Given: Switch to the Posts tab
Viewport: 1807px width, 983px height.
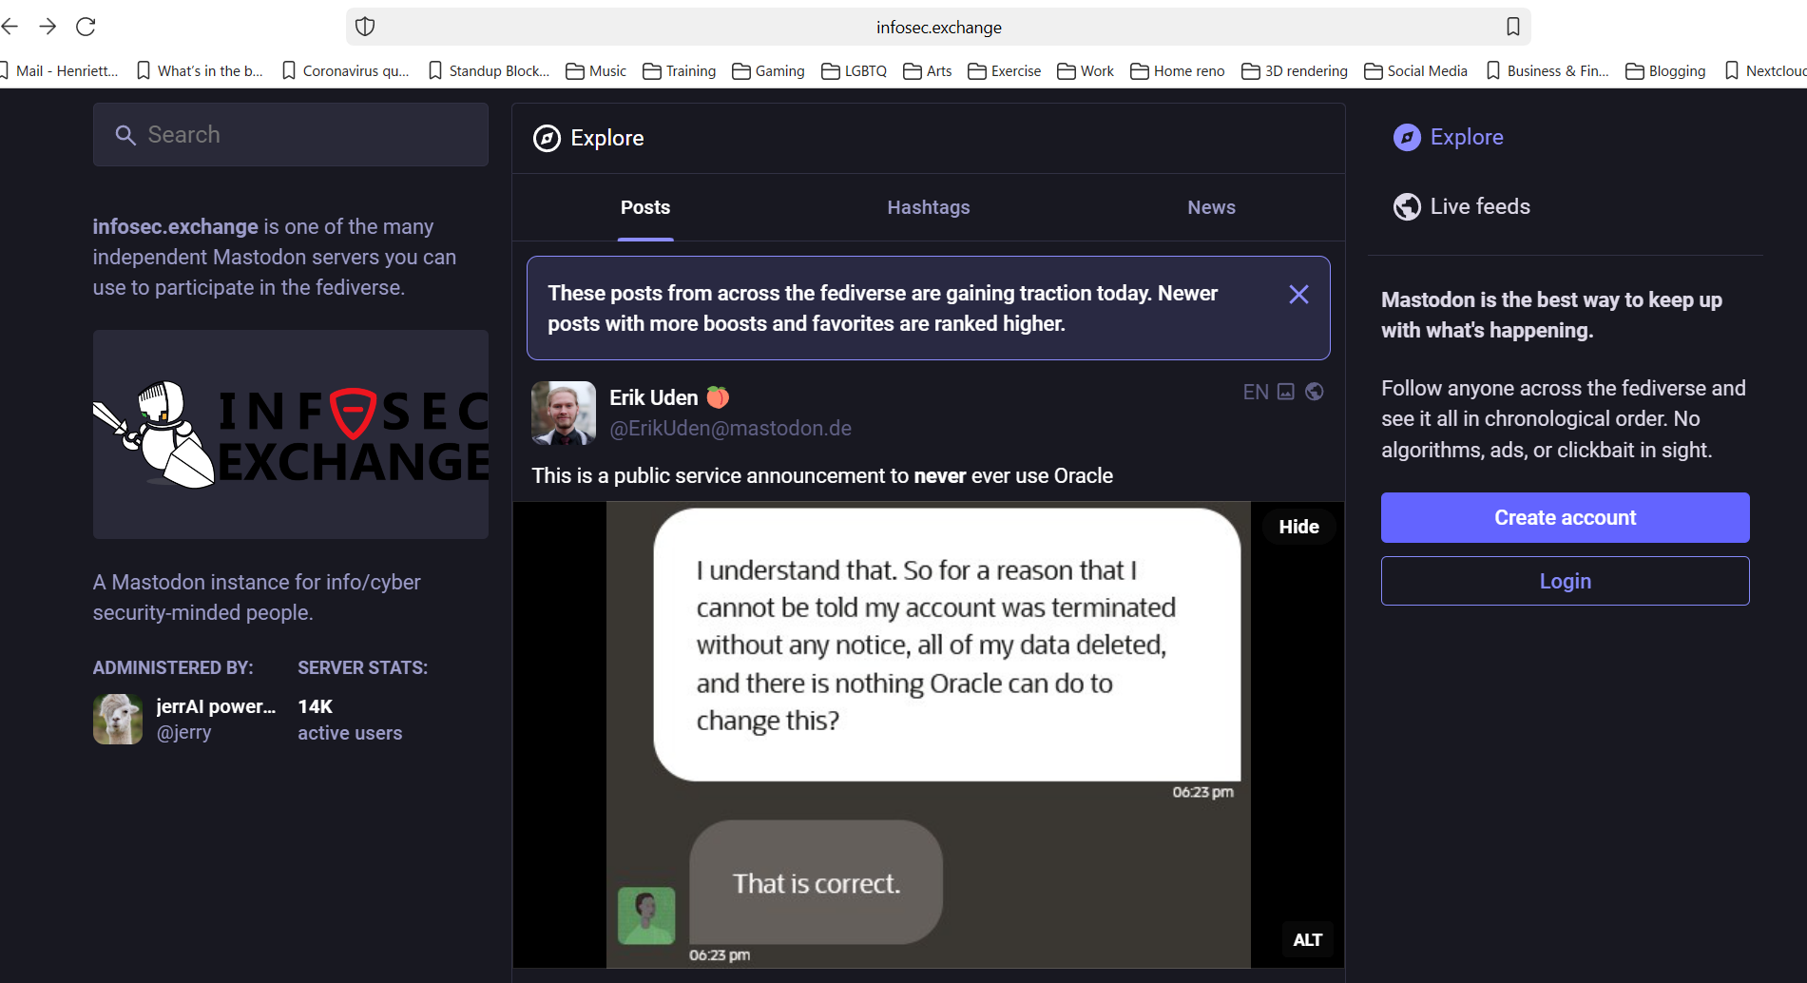Looking at the screenshot, I should (645, 207).
